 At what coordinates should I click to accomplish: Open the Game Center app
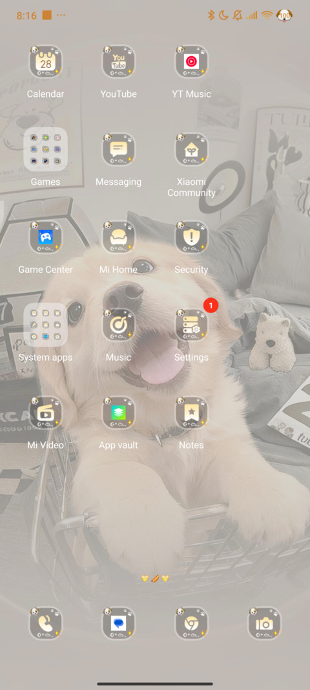(x=46, y=237)
